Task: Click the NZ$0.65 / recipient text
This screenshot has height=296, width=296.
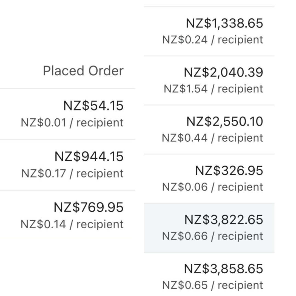Action: tap(213, 285)
